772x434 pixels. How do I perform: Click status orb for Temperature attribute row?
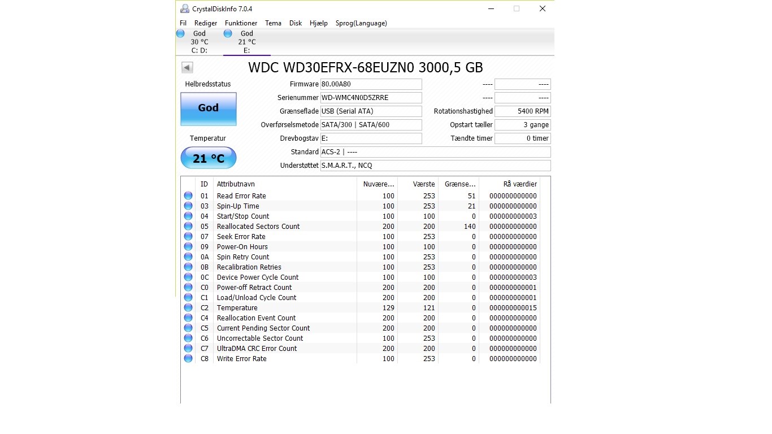tap(188, 307)
